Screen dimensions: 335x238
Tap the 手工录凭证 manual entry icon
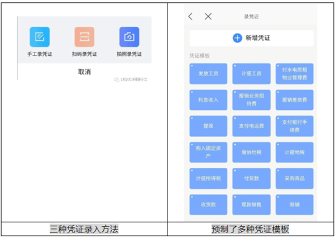pyautogui.click(x=40, y=37)
